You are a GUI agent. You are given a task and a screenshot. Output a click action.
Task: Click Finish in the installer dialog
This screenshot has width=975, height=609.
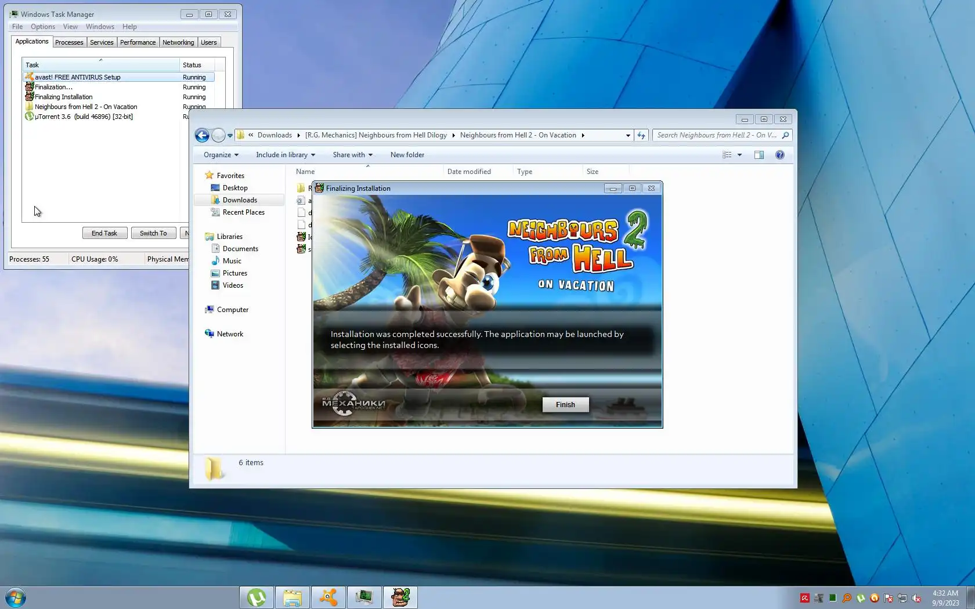click(565, 405)
